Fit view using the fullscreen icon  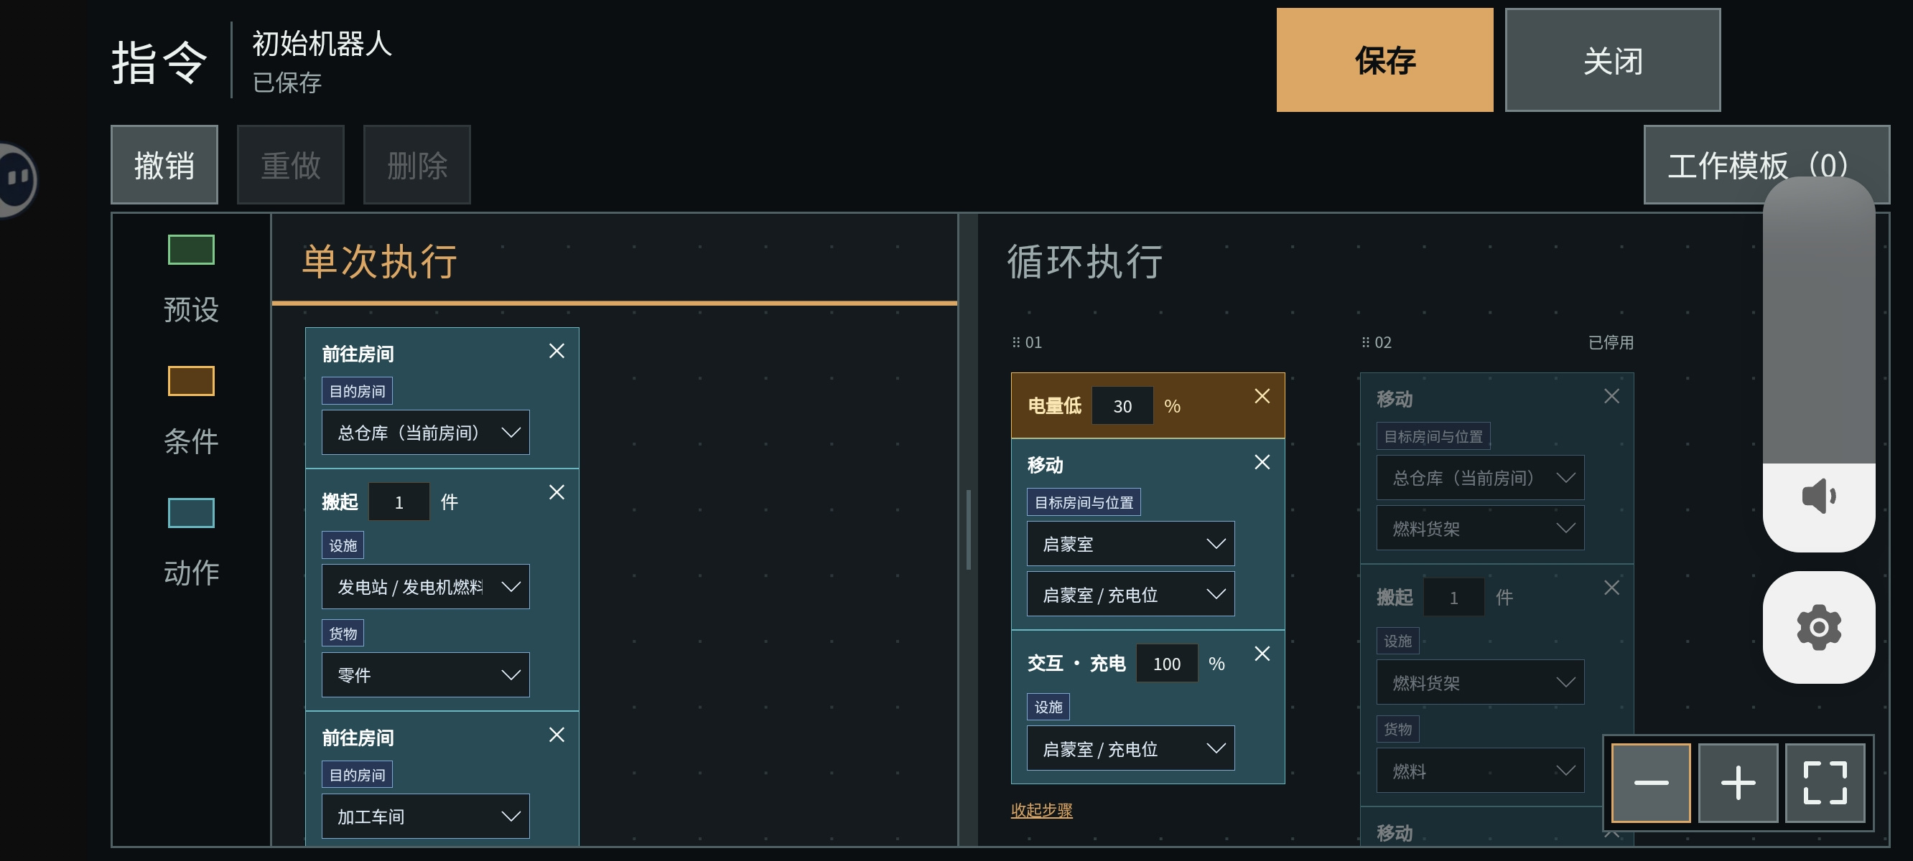(1825, 782)
